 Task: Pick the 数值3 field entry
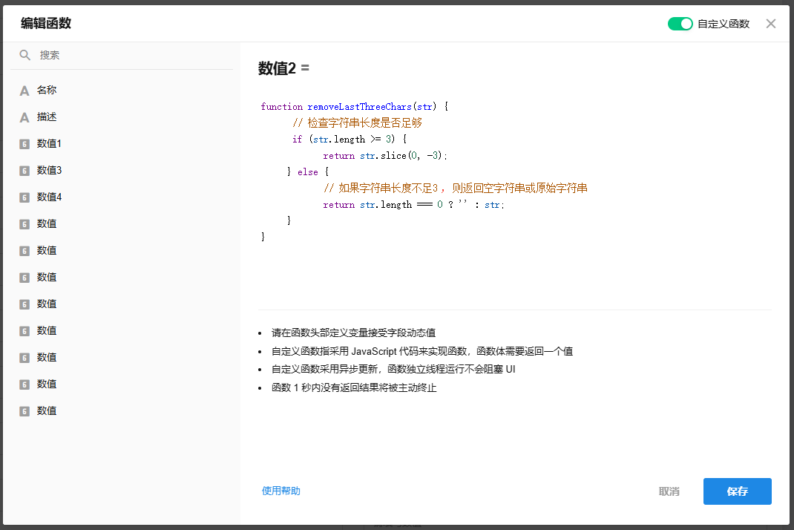[50, 170]
